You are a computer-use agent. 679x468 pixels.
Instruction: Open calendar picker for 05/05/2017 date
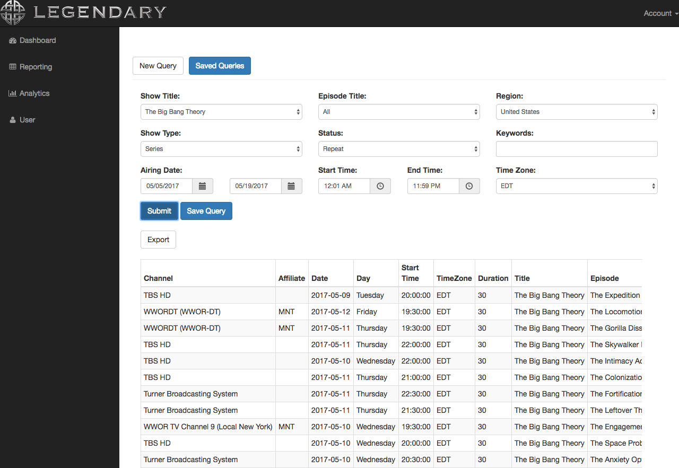point(202,186)
